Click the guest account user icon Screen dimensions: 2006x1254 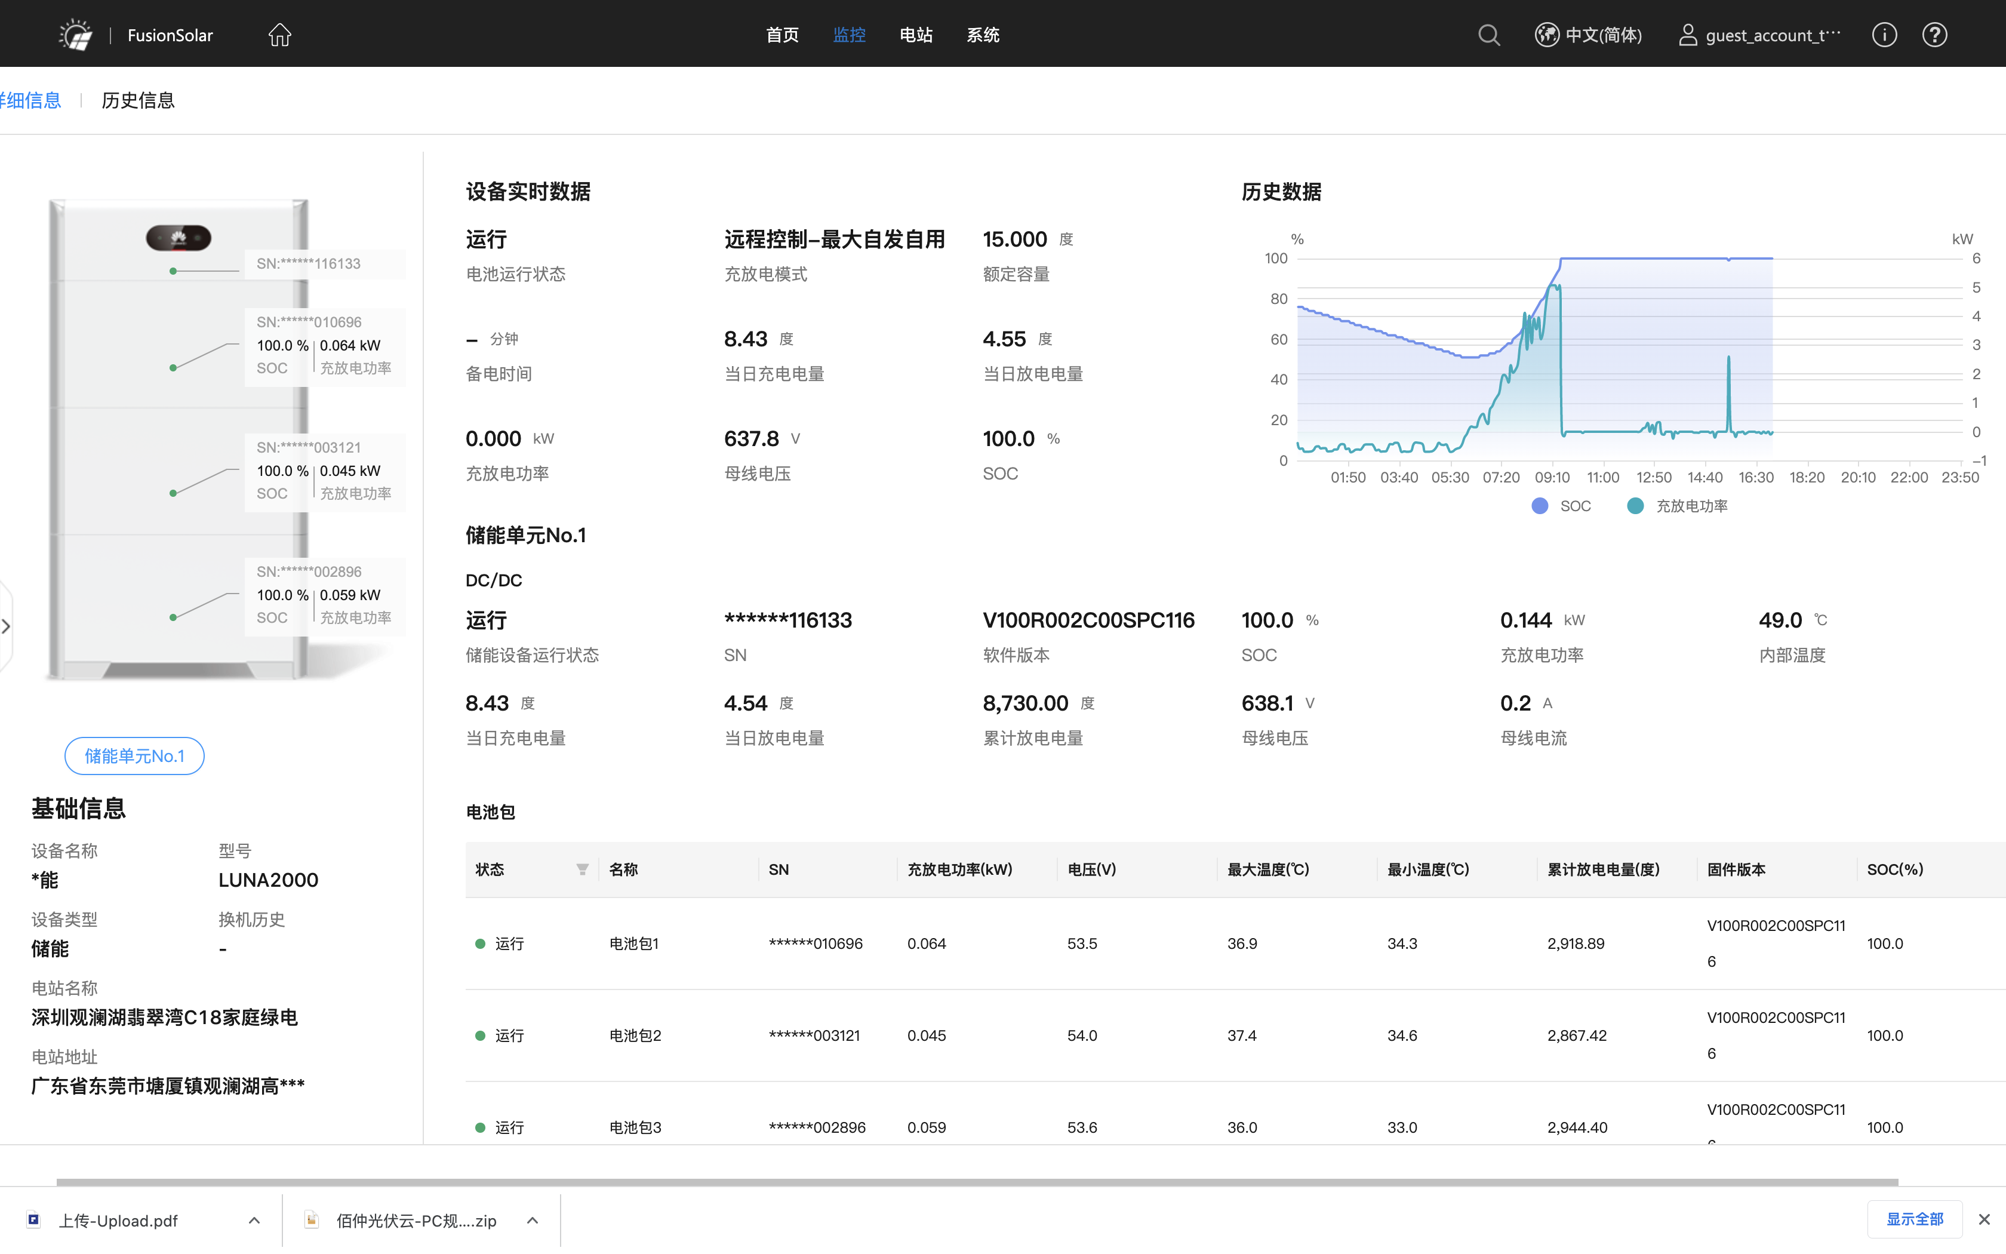click(1688, 35)
